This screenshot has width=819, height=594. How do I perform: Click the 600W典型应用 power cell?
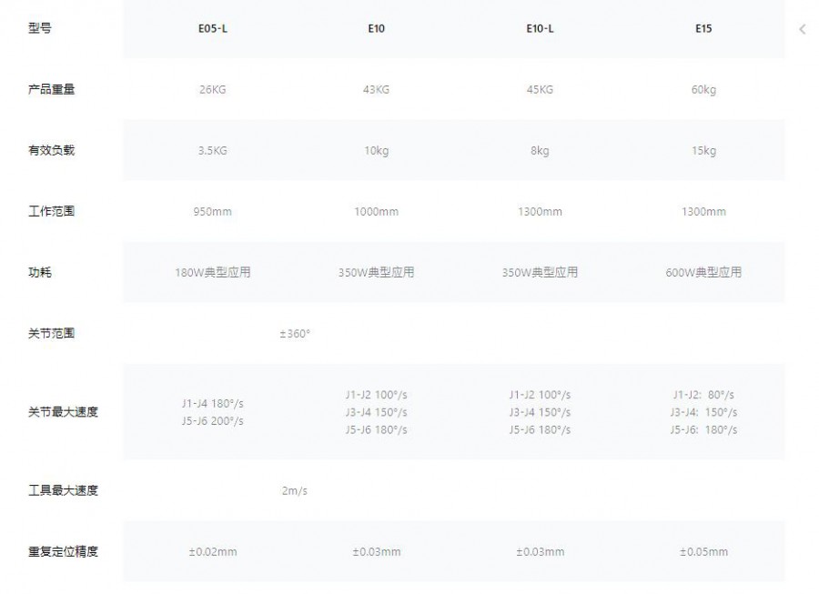703,273
